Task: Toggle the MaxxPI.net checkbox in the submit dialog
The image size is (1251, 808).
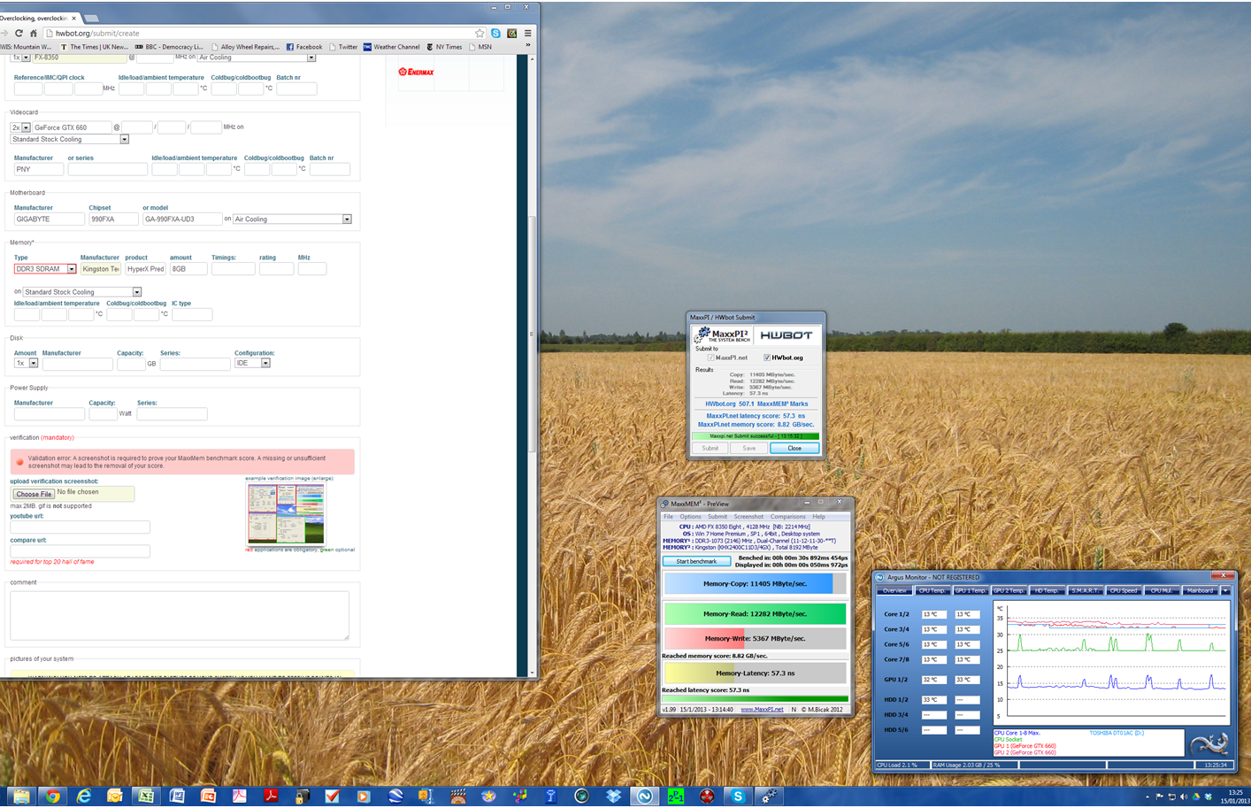Action: (x=710, y=358)
